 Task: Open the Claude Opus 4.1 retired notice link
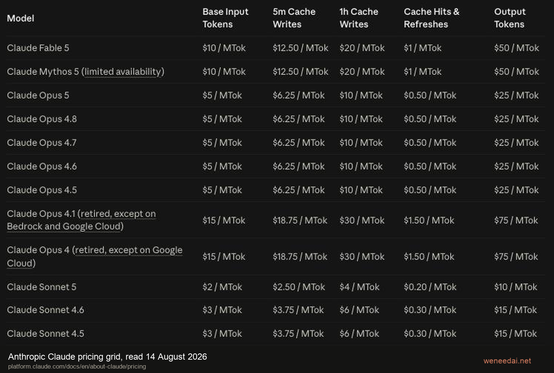click(x=81, y=220)
